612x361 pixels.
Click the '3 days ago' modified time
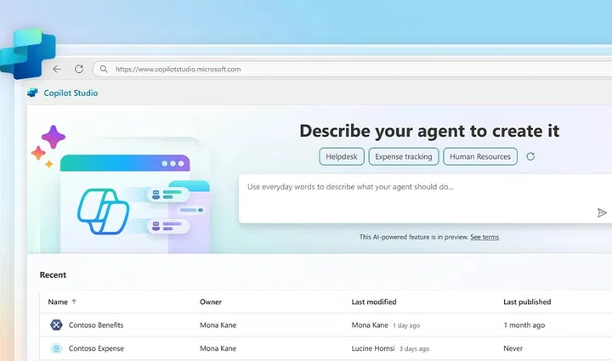click(414, 348)
